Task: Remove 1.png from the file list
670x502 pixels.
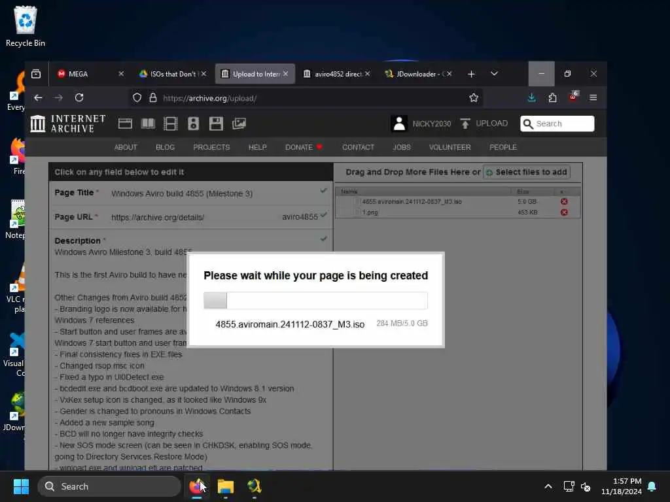Action: (564, 212)
